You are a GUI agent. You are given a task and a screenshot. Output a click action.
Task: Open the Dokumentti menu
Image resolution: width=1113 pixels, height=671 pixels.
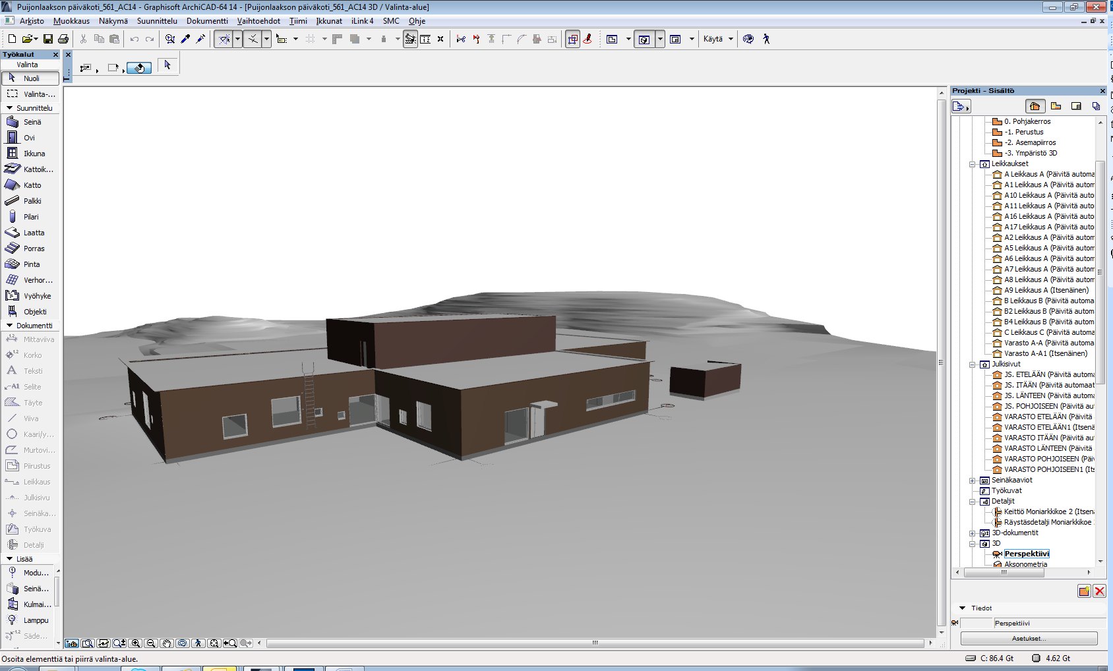(207, 21)
